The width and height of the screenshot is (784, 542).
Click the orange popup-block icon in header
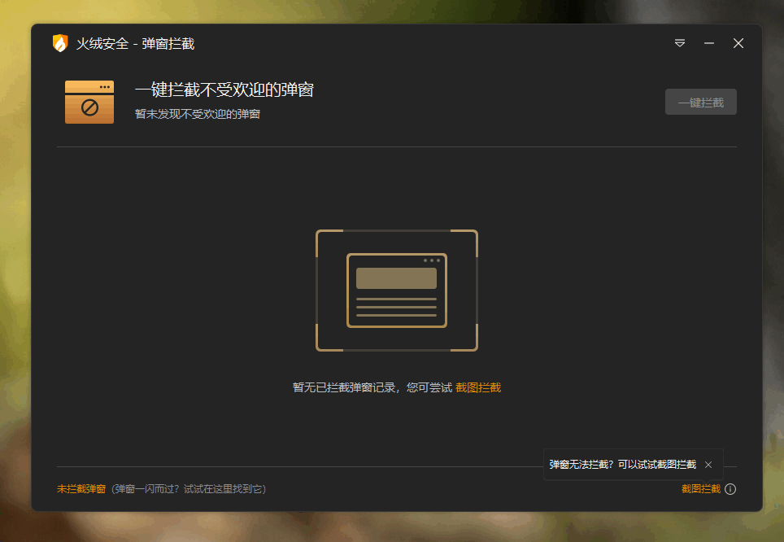click(x=89, y=102)
